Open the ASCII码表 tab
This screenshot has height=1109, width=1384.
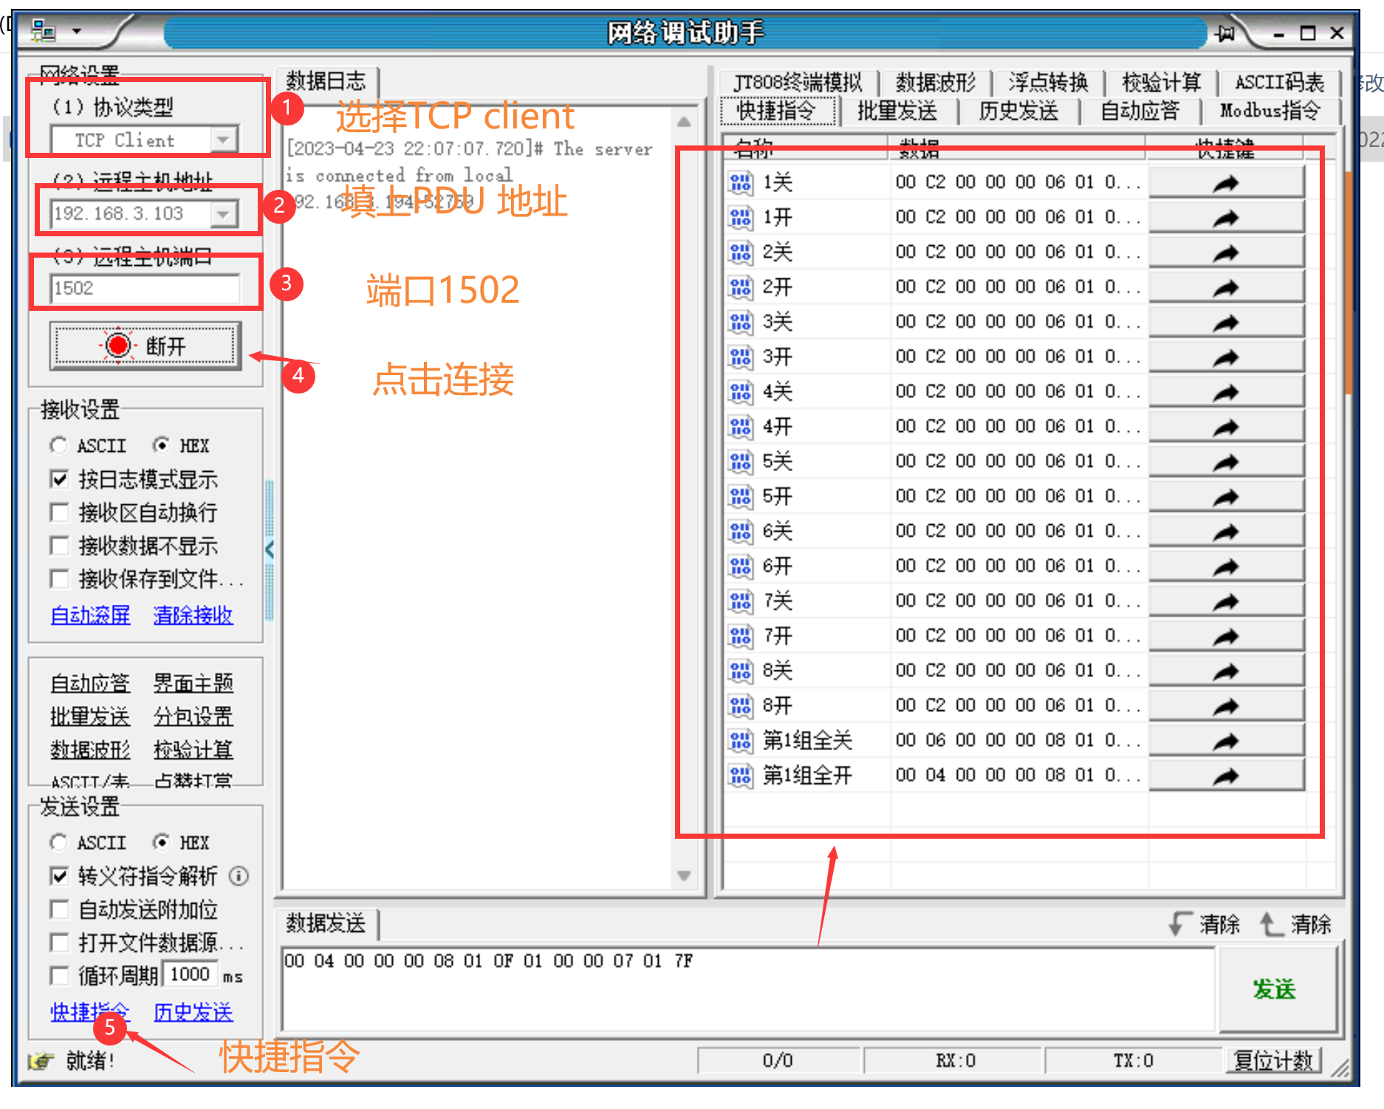click(1280, 82)
